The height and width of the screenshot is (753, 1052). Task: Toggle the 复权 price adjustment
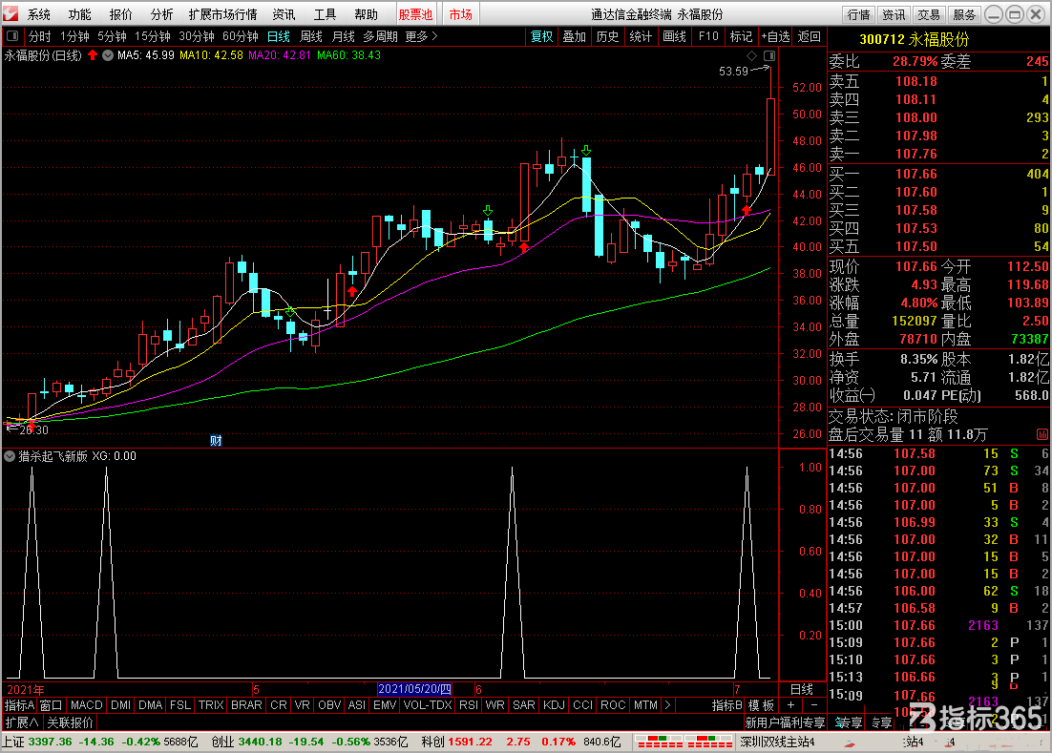point(541,36)
